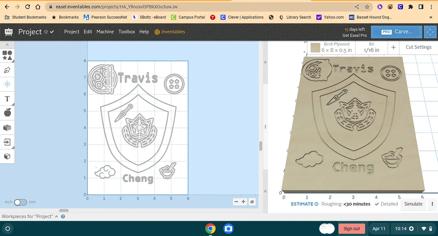438x236 pixels.
Task: Click the Carve button
Action: tap(396, 32)
